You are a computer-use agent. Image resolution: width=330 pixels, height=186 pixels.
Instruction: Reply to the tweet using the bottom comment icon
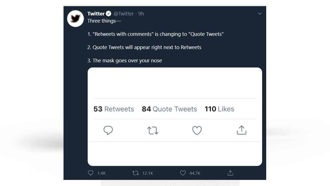91,173
